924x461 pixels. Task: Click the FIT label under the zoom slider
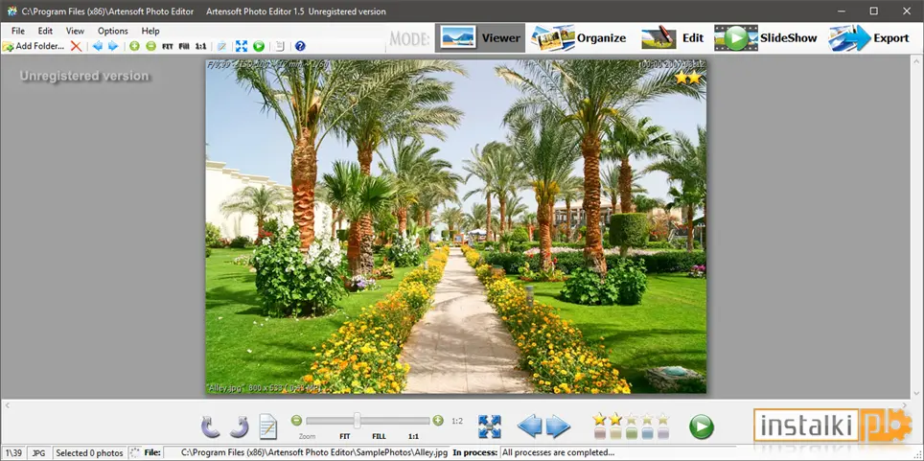pos(345,437)
